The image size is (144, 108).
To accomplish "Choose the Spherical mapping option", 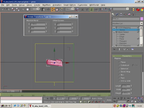I will coord(119,68).
